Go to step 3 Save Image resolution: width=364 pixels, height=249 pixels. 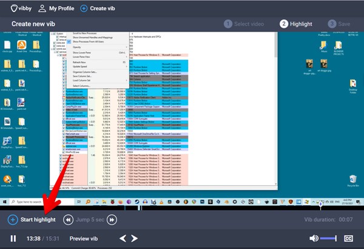pos(339,24)
